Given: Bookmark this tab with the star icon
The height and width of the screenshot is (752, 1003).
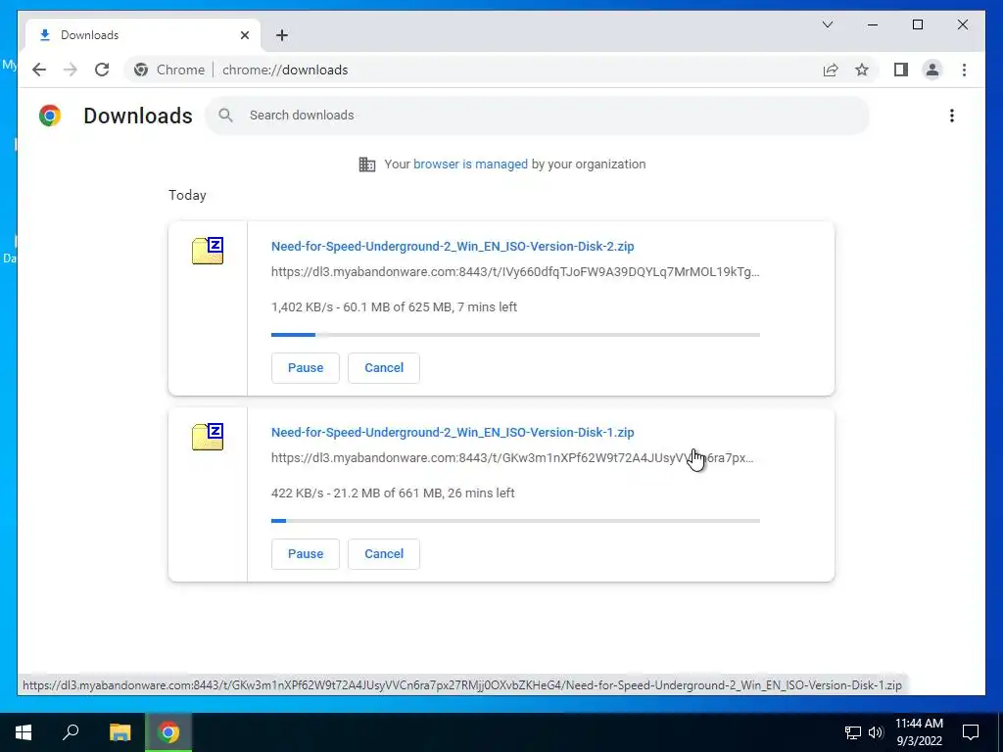Looking at the screenshot, I should 862,70.
